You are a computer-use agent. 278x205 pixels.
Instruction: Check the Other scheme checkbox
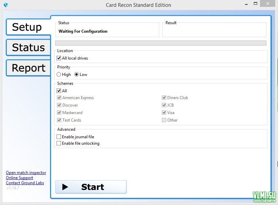[x=164, y=120]
